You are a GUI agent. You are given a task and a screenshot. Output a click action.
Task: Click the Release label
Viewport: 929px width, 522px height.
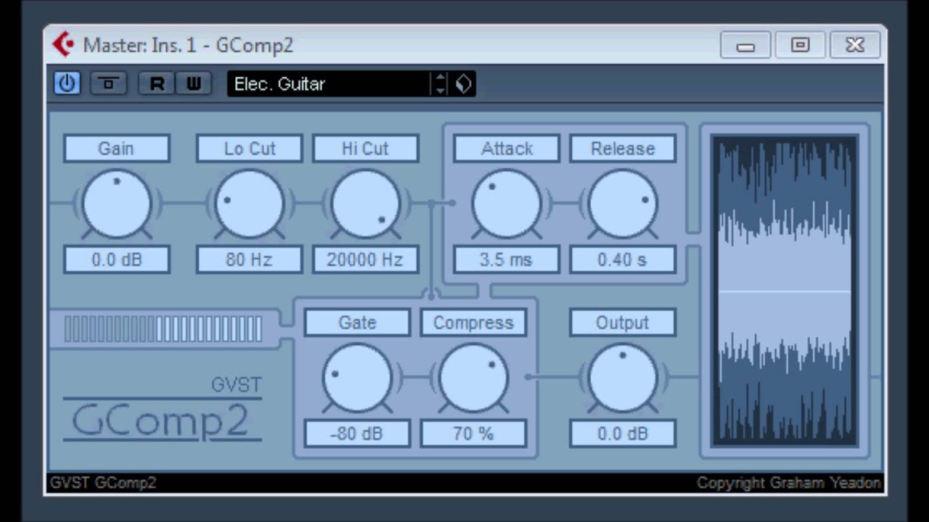623,148
